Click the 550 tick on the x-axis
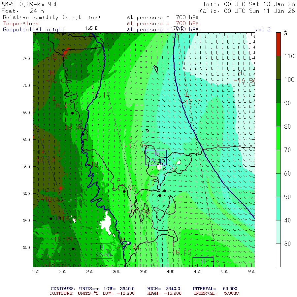This screenshot has height=297, width=297. point(251,272)
